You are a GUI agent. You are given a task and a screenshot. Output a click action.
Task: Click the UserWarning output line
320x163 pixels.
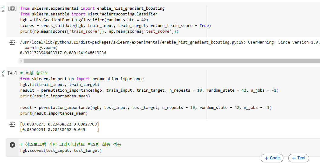pos(170,42)
